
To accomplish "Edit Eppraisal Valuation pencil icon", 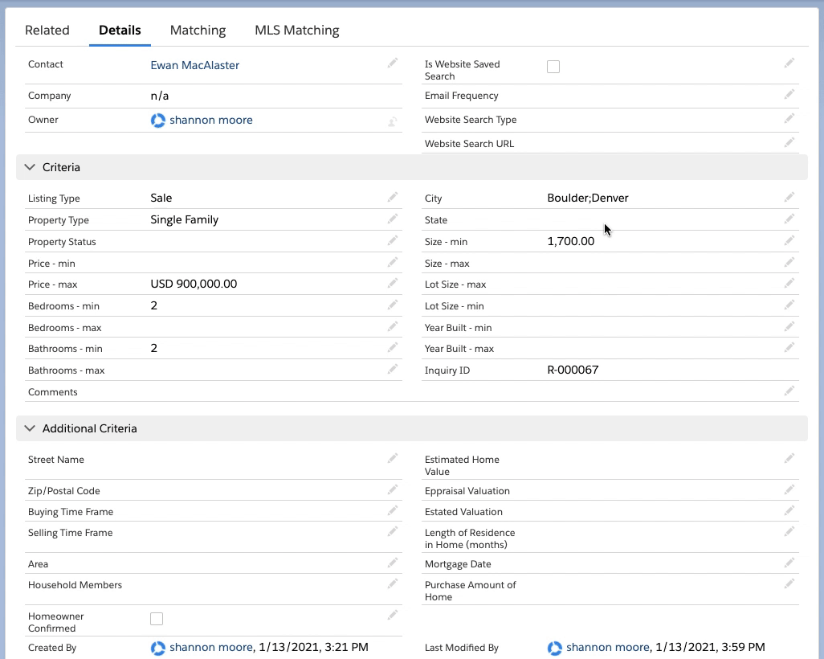I will tap(789, 489).
